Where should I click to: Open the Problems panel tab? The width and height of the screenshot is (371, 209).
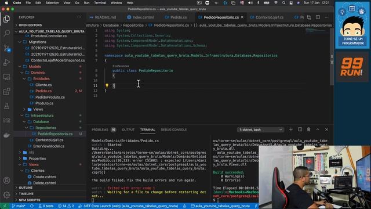point(104,129)
